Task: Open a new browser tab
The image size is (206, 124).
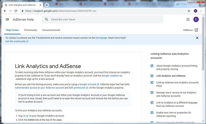Action: (47, 5)
